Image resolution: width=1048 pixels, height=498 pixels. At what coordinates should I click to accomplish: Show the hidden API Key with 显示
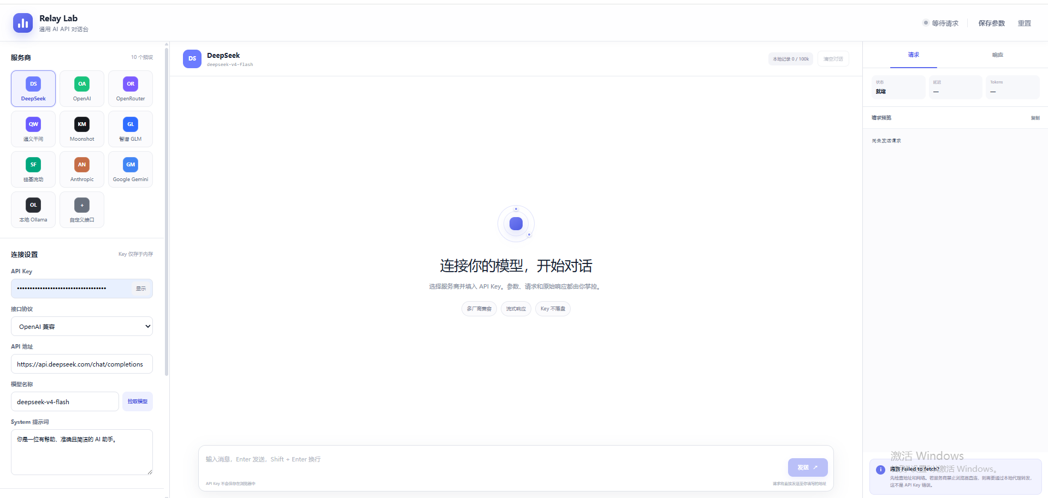tap(141, 289)
